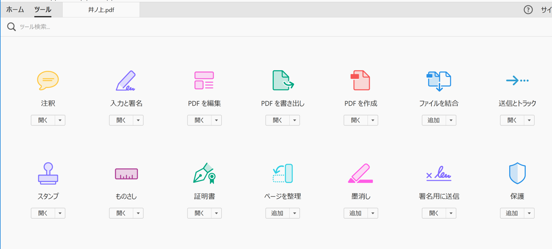Image resolution: width=552 pixels, height=249 pixels.
Task: Click the magnifier search icon
Action: pyautogui.click(x=12, y=27)
